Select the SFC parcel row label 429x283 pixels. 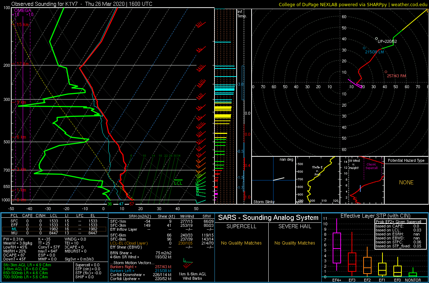pyautogui.click(x=14, y=221)
